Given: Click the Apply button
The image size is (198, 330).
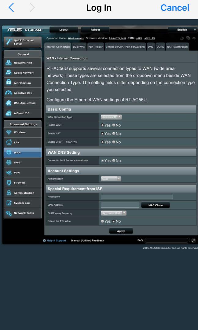Looking at the screenshot, I should 121,231.
